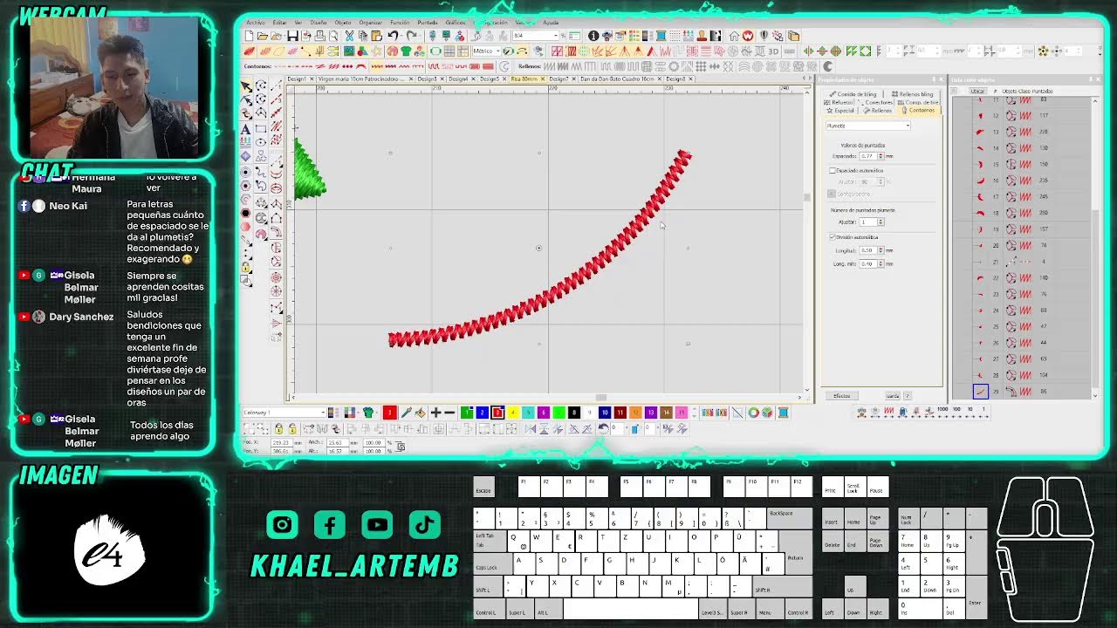Click the thread spool icon at color bar end

784,412
